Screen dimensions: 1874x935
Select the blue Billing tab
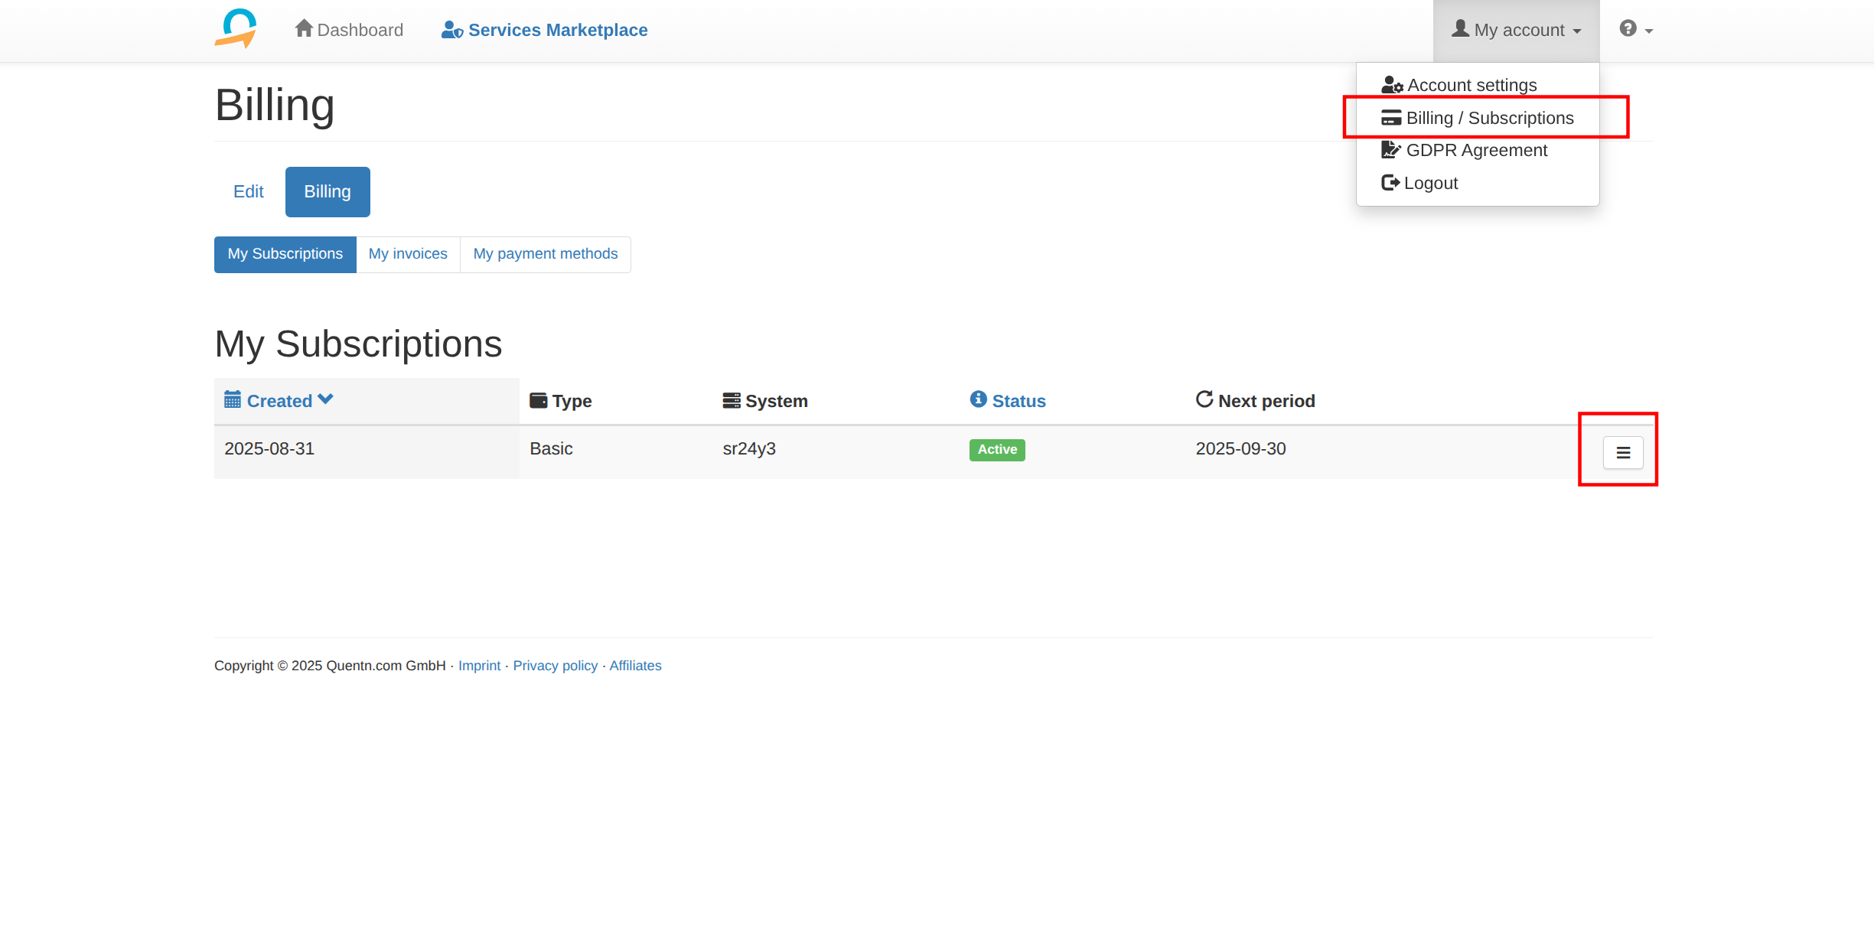coord(328,191)
